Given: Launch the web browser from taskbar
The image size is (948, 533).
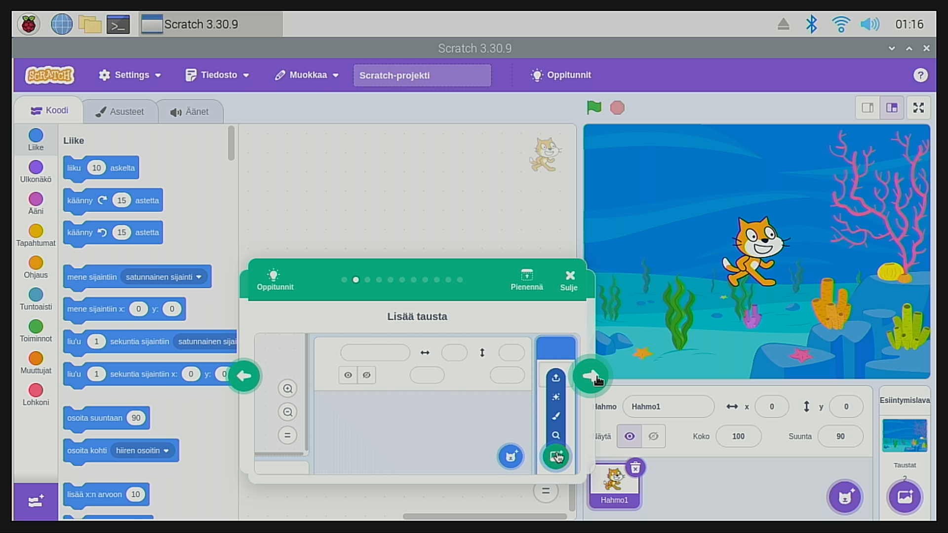Looking at the screenshot, I should point(62,24).
